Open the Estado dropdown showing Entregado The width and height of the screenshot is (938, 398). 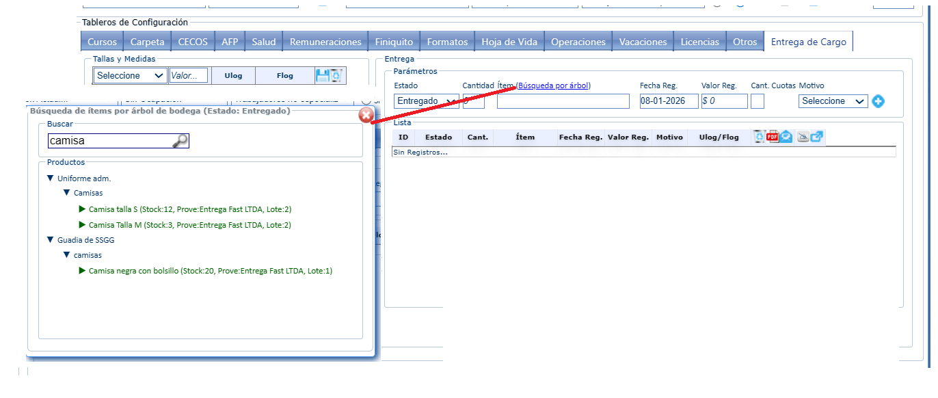(427, 101)
